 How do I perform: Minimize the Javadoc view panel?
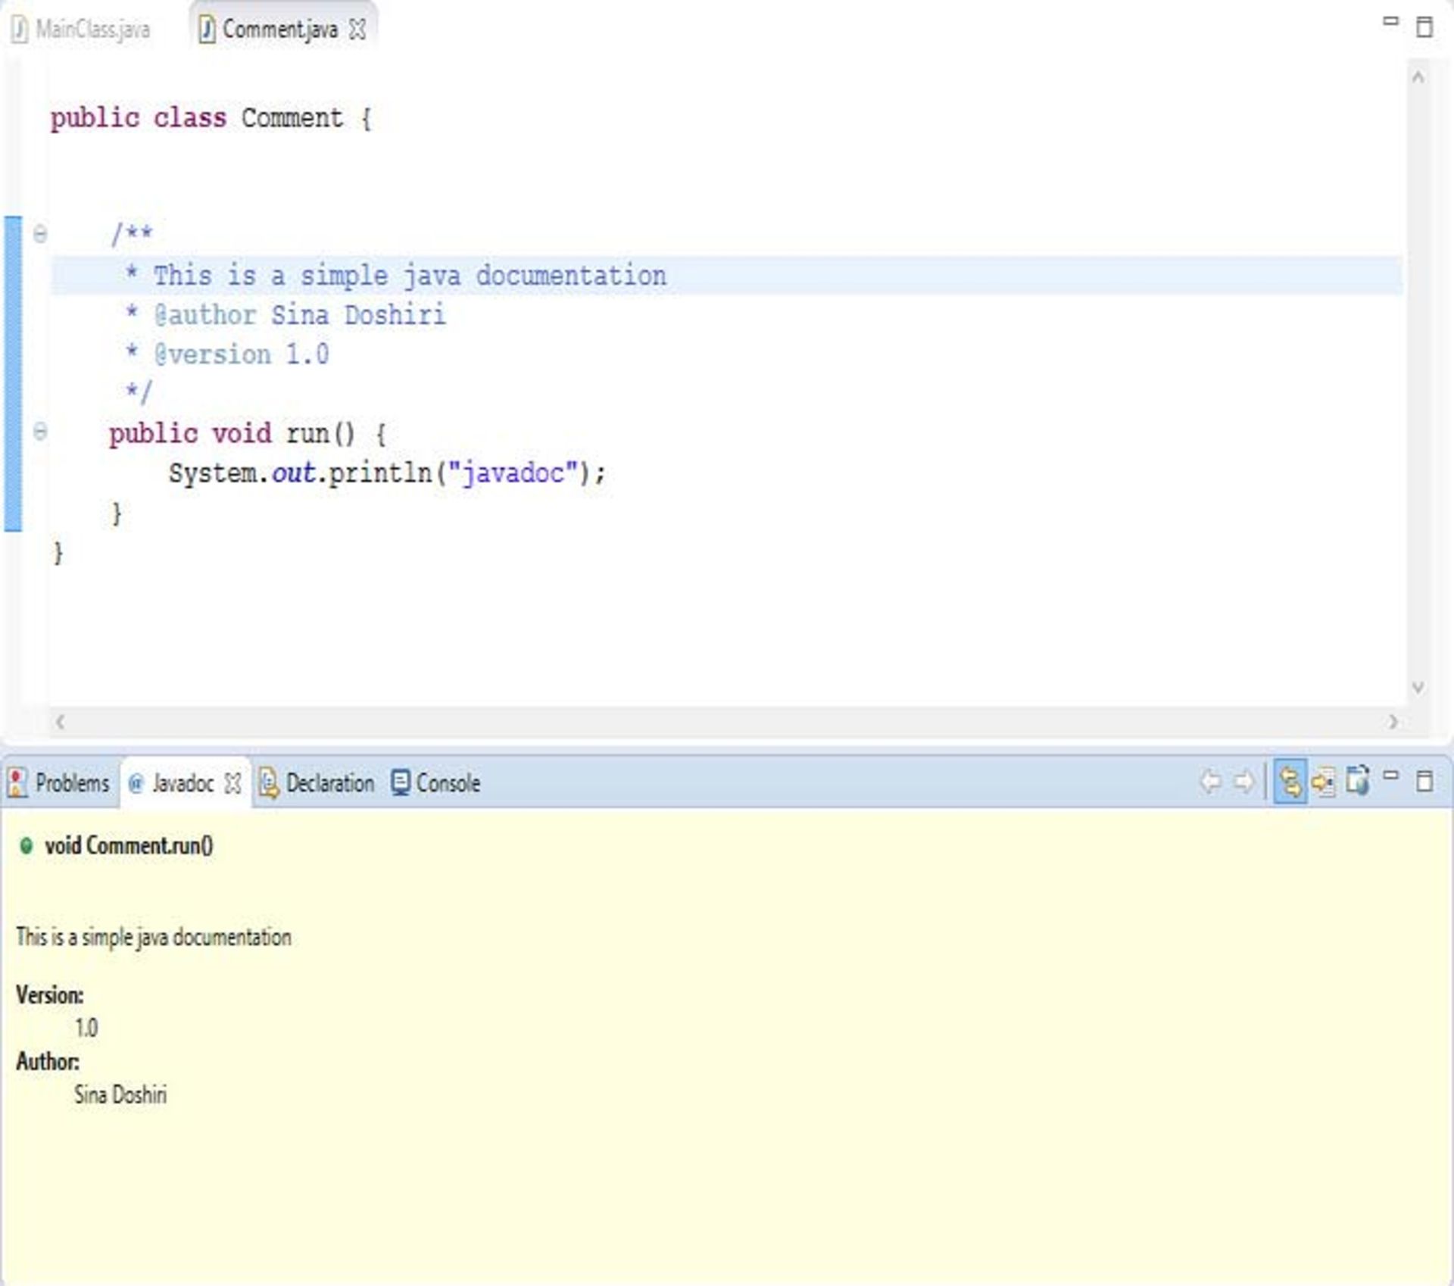click(x=1390, y=775)
